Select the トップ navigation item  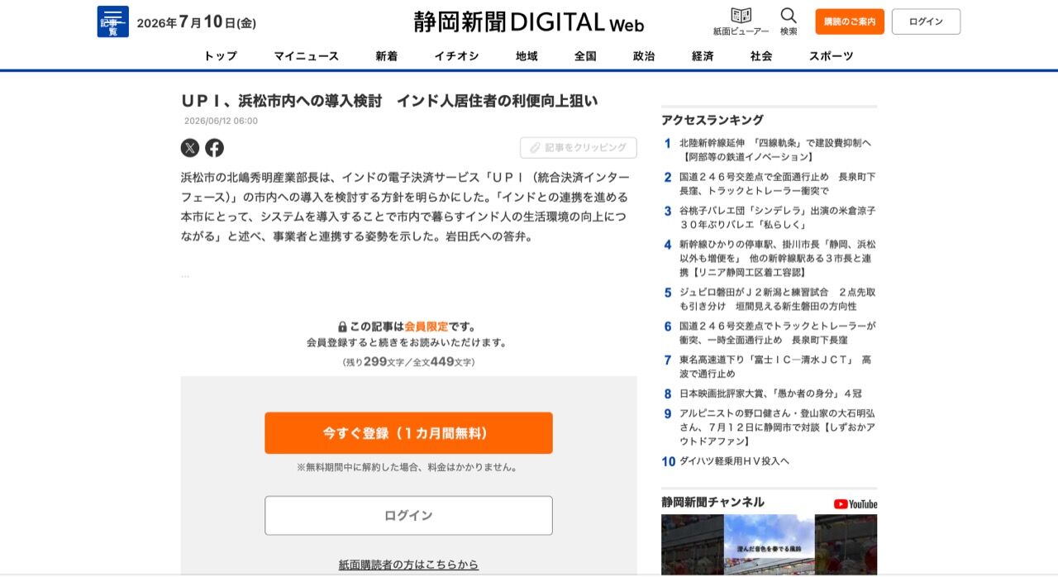[221, 56]
